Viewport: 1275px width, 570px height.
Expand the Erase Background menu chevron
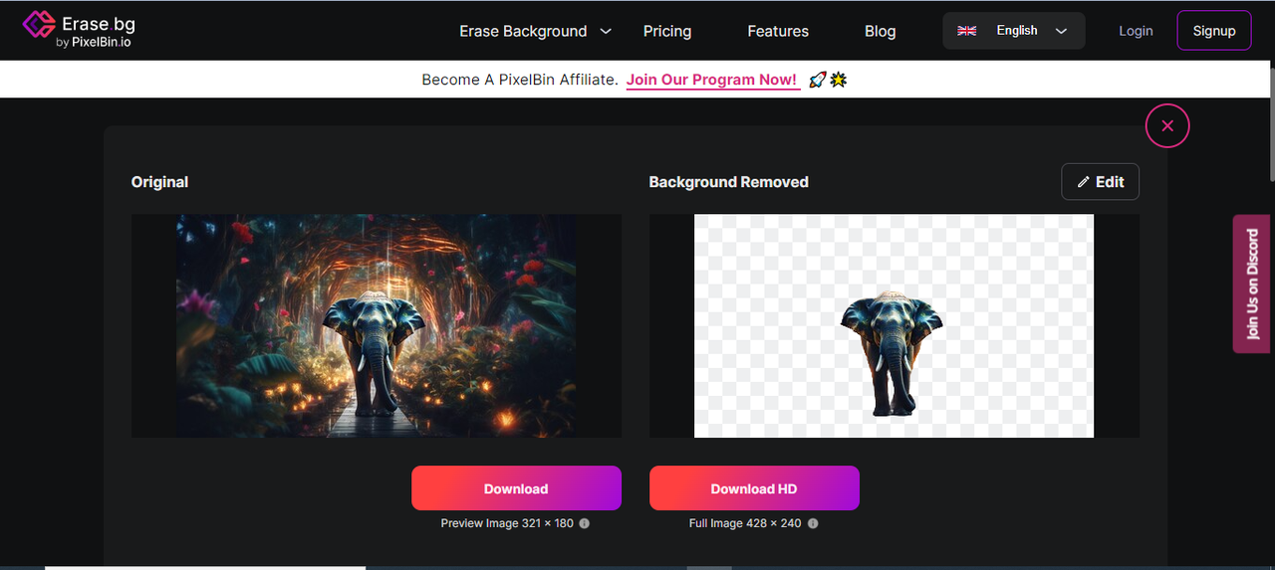605,31
